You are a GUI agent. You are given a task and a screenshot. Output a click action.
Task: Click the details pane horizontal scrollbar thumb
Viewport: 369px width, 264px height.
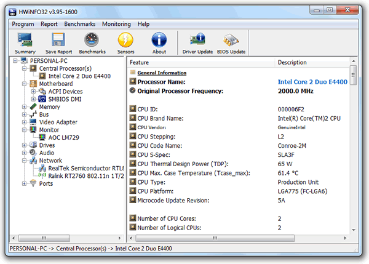[215, 238]
